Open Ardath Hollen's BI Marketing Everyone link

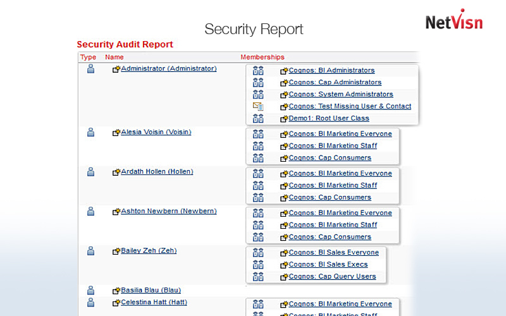tap(340, 173)
